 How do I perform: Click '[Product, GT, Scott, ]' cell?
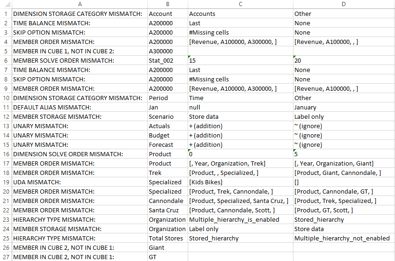coord(344,210)
